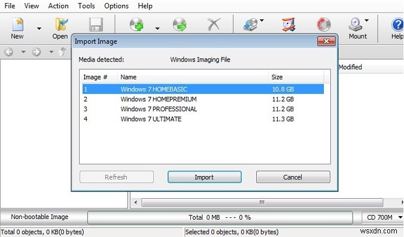
Task: Click the Add files disc icon
Action: [x=136, y=25]
